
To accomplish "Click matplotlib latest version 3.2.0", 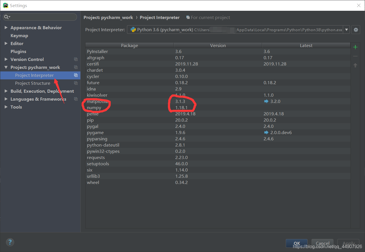I will [x=275, y=101].
